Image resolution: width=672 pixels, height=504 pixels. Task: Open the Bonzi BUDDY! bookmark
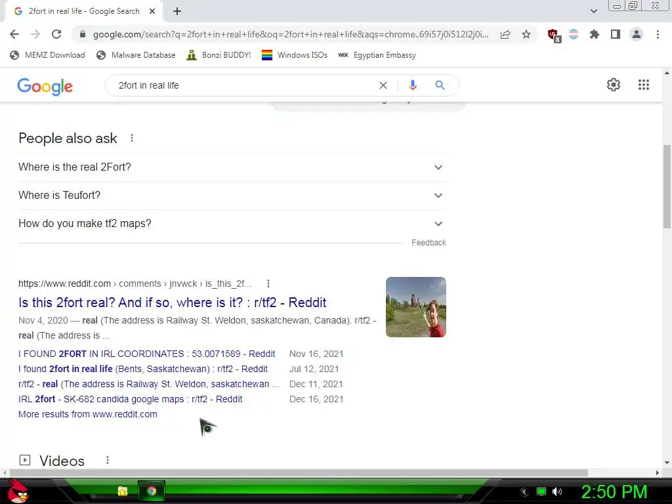click(x=219, y=55)
